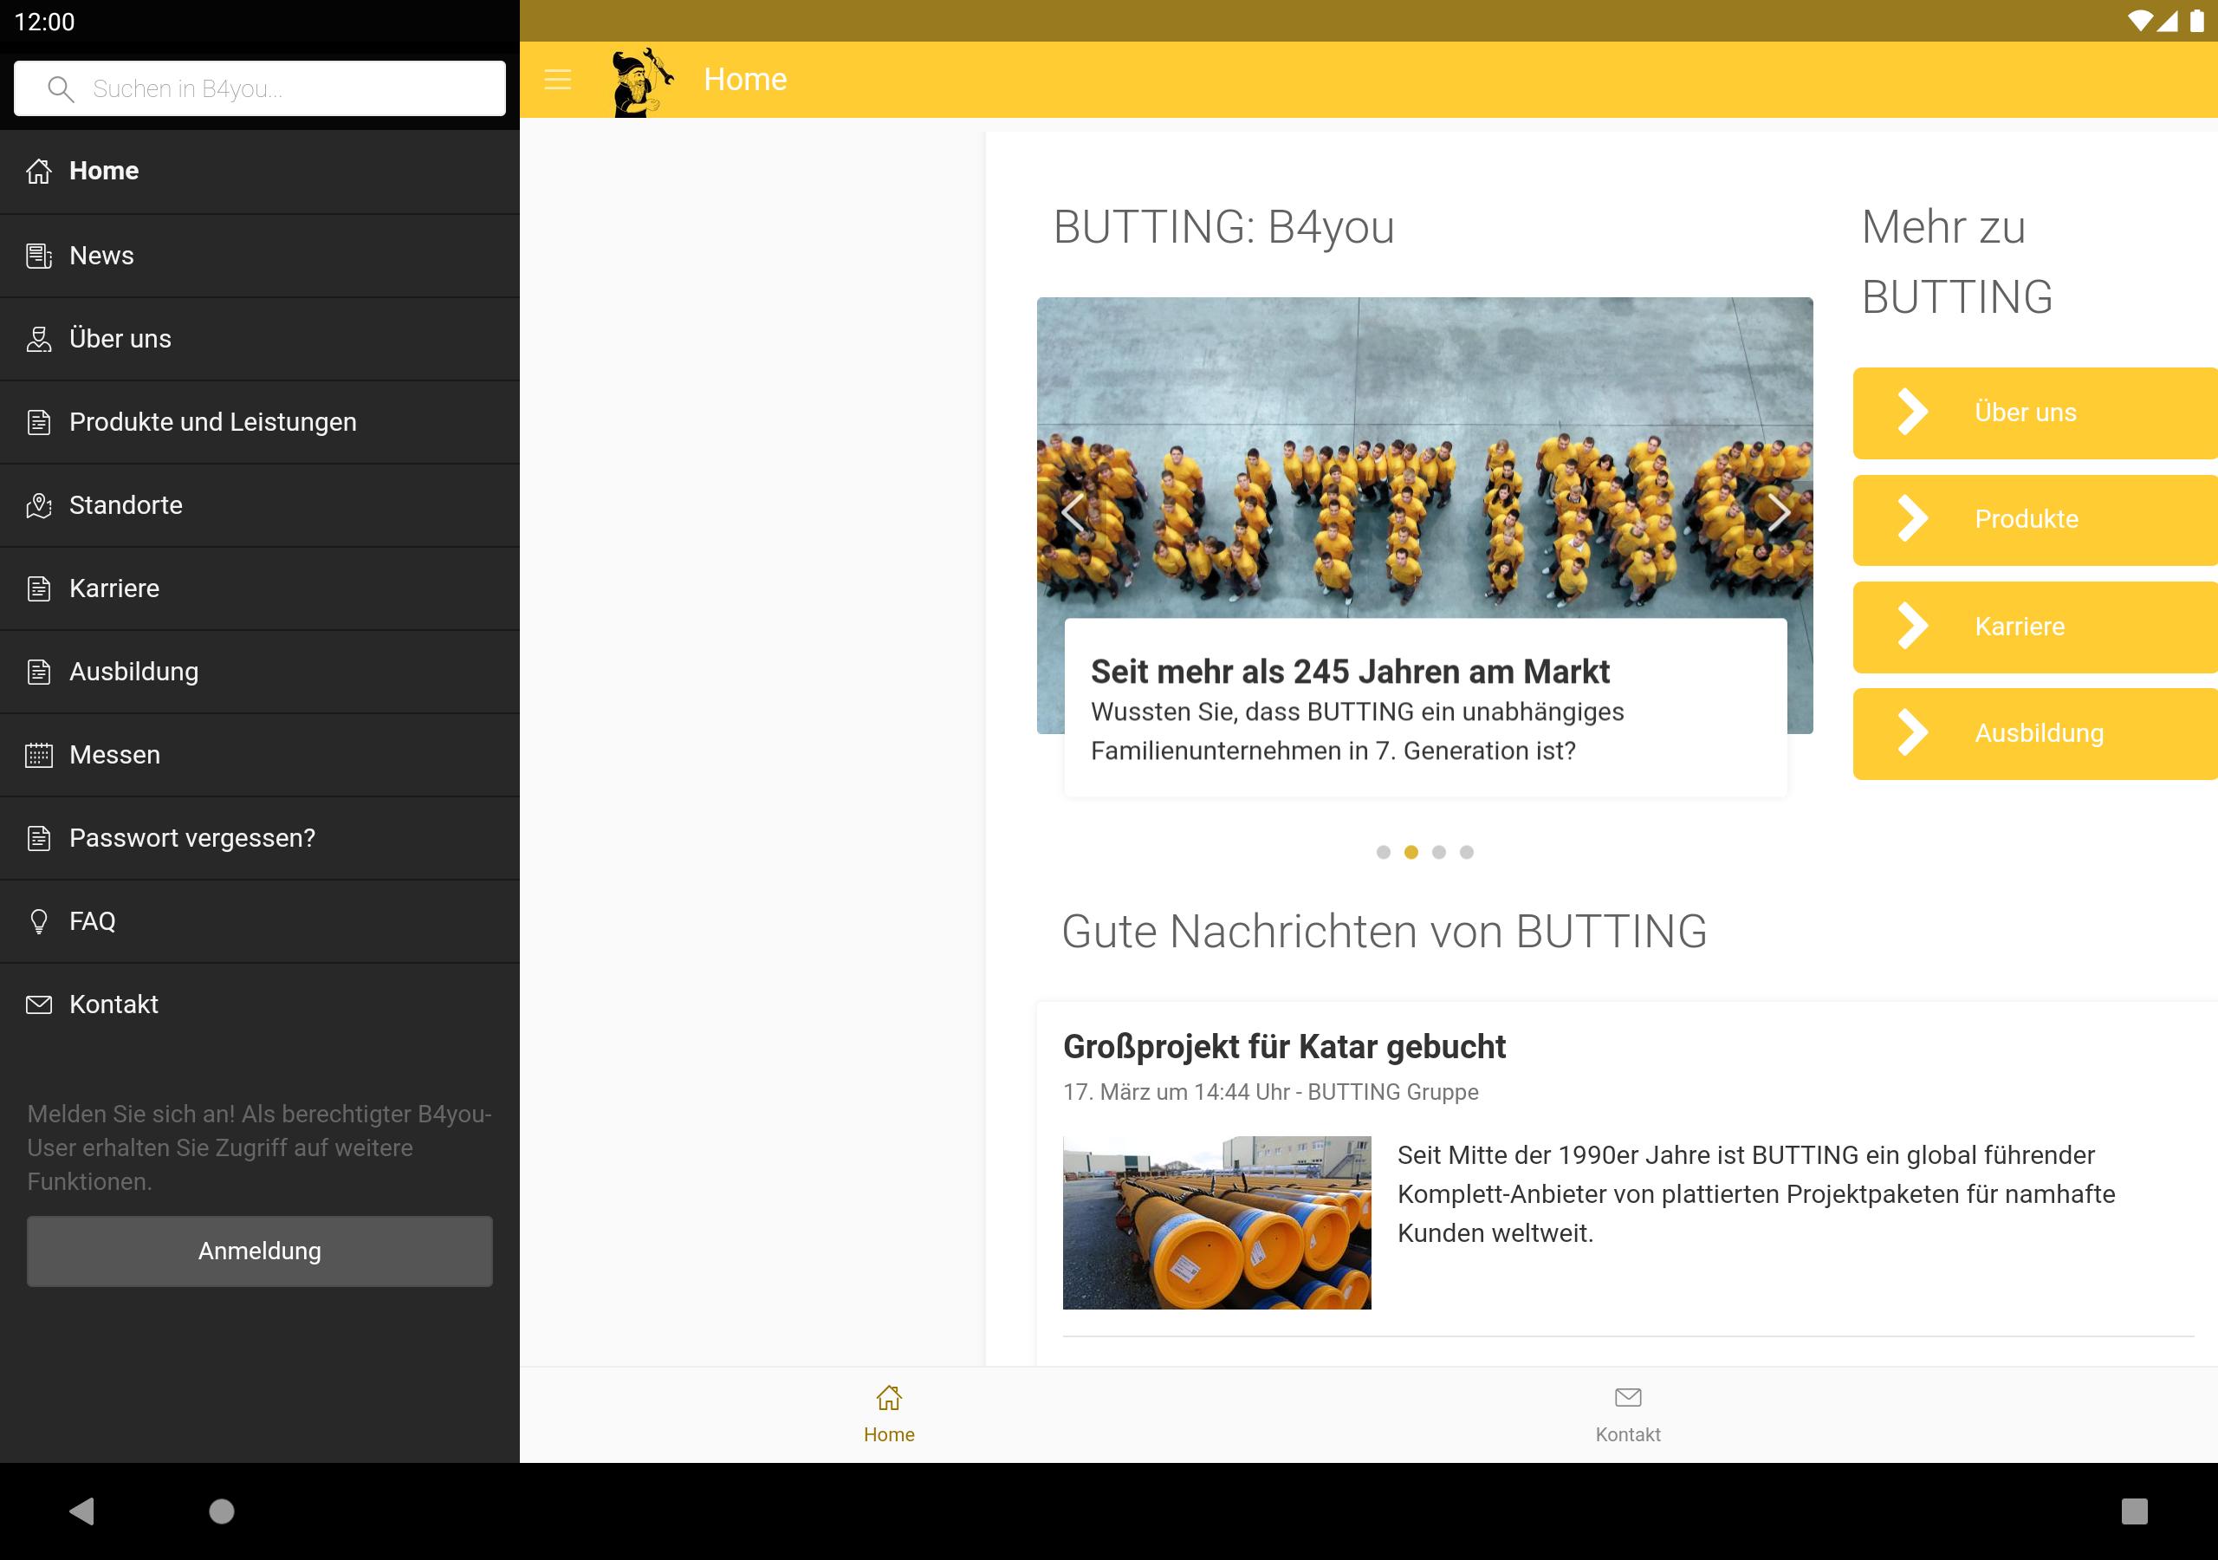This screenshot has width=2218, height=1560.
Task: Click the Kontakt envelope icon in bottom bar
Action: coord(1628,1398)
